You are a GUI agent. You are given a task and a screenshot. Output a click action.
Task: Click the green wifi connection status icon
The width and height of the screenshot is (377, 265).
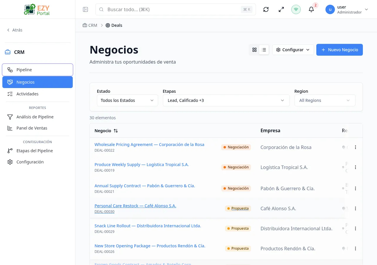296,9
